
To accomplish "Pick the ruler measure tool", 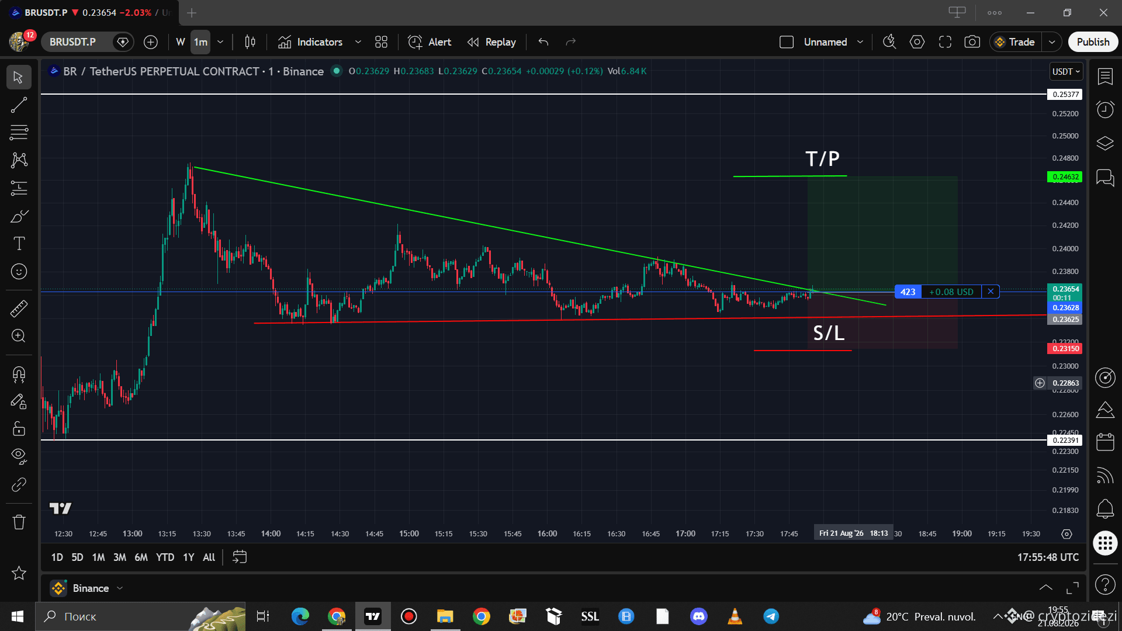I will [19, 308].
